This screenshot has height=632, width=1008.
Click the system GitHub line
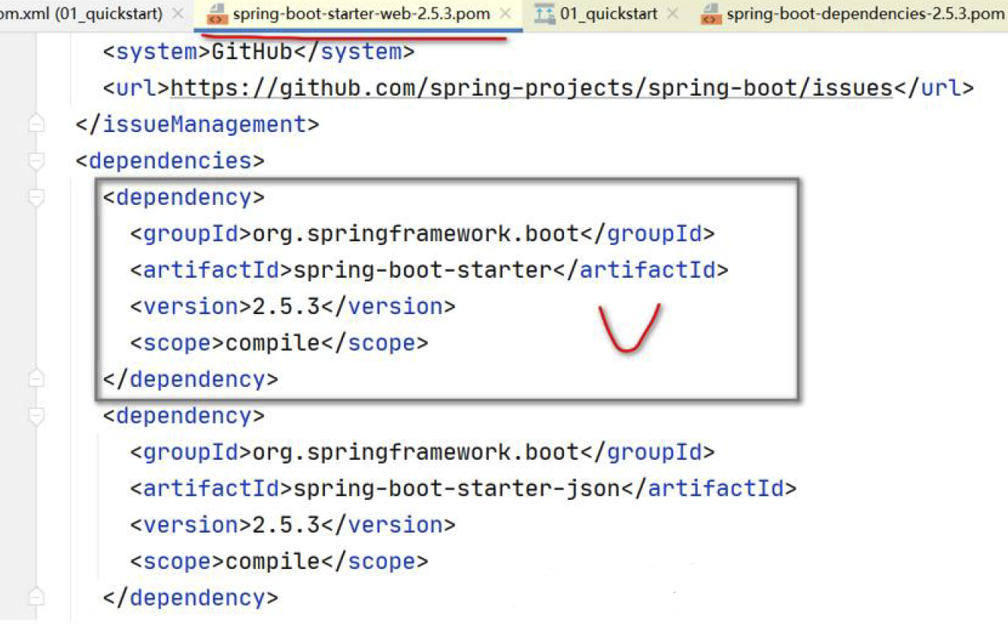pos(259,52)
